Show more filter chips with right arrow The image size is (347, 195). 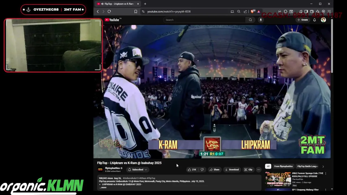pos(323,166)
